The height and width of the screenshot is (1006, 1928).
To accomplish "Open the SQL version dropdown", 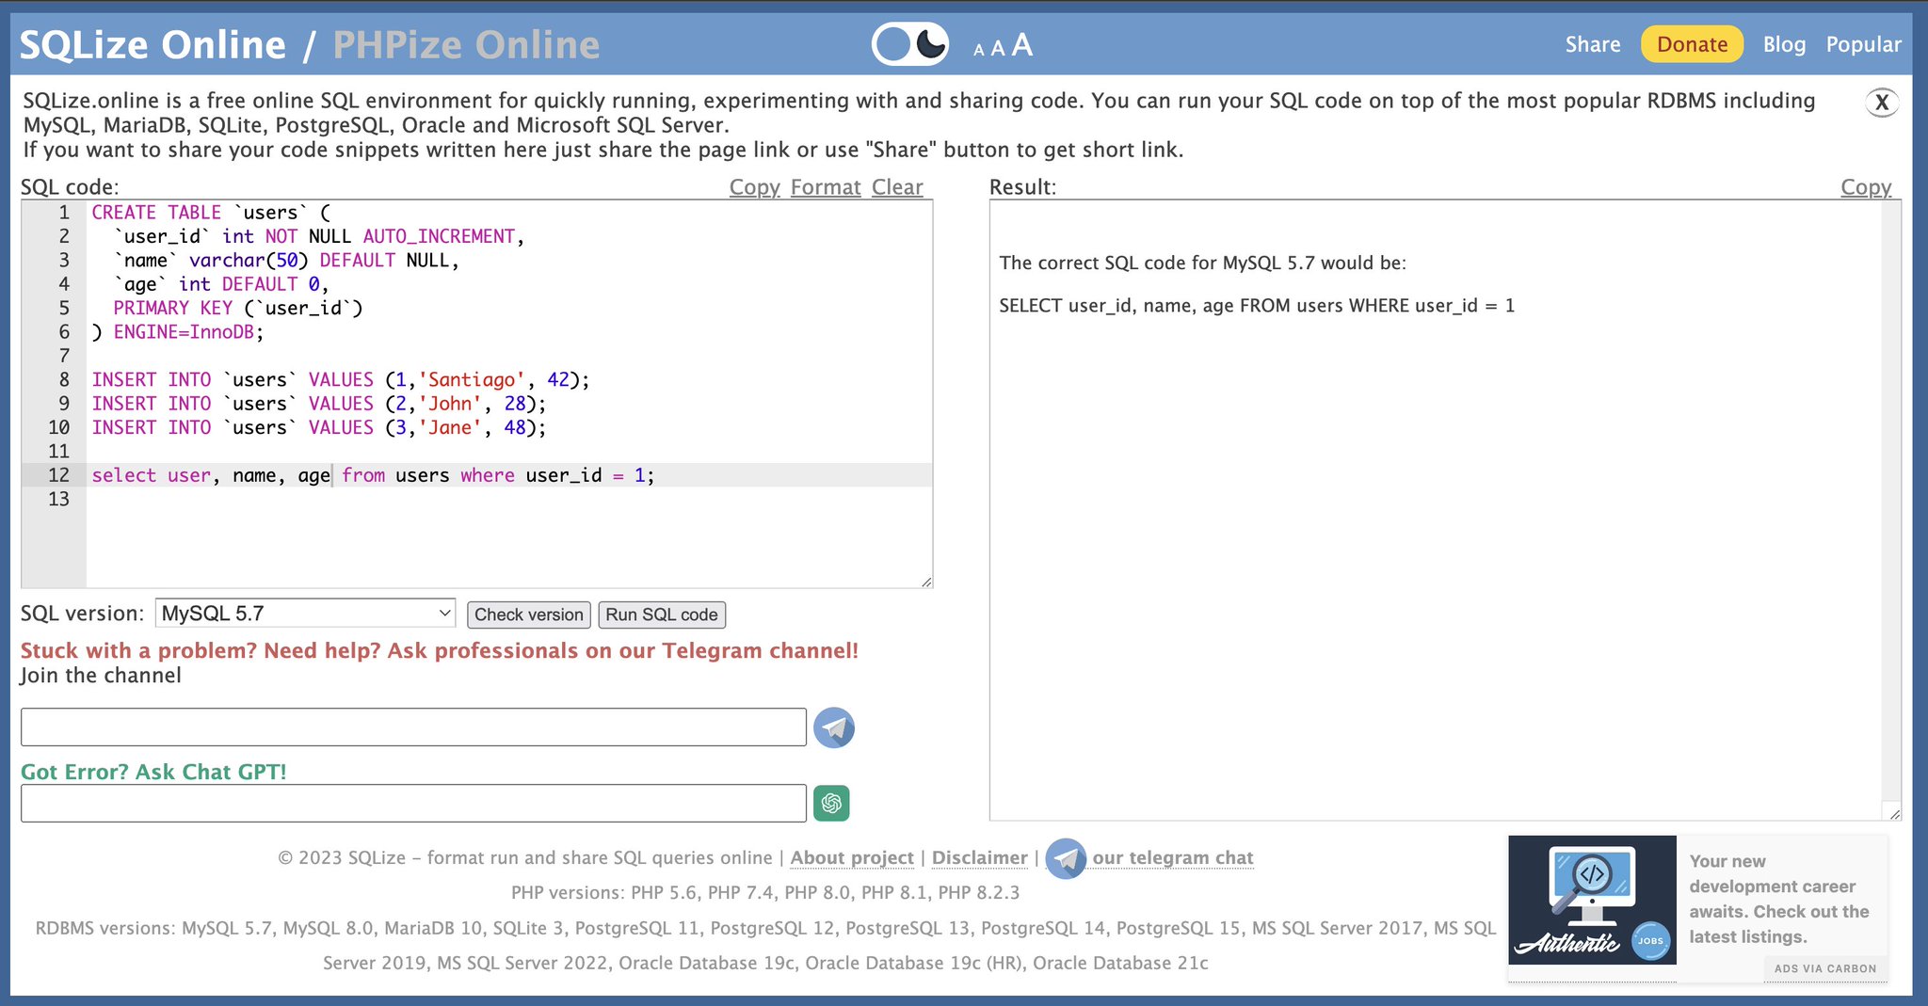I will (305, 614).
